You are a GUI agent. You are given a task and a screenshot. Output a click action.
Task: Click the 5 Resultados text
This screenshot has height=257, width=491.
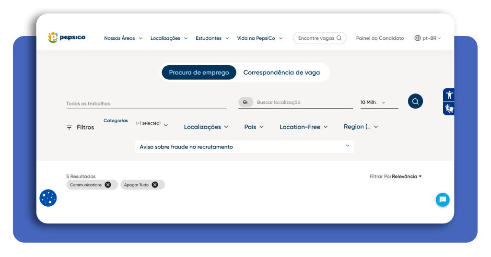[x=81, y=176]
